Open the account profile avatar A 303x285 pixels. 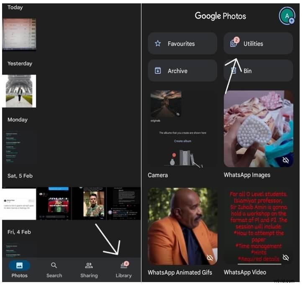coord(287,16)
